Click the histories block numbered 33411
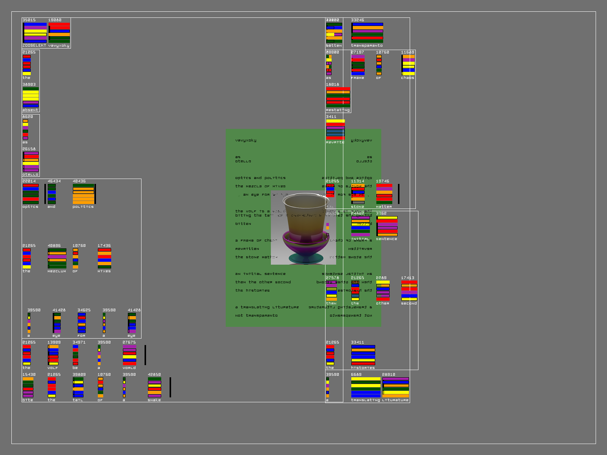607x455 pixels. (x=363, y=355)
